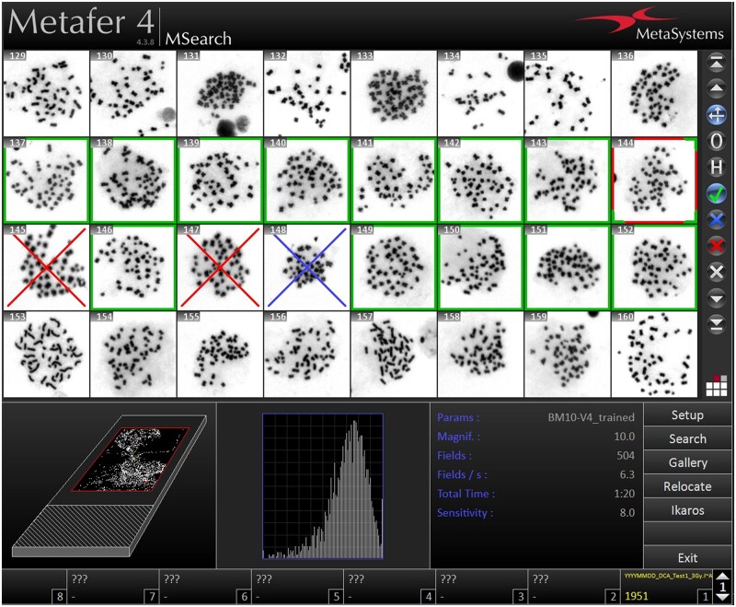Image resolution: width=736 pixels, height=607 pixels.
Task: Launch Ikaros from the side panel
Action: pos(687,510)
